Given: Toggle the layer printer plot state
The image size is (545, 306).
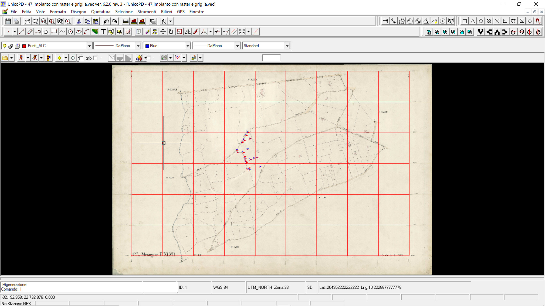Looking at the screenshot, I should tap(17, 46).
